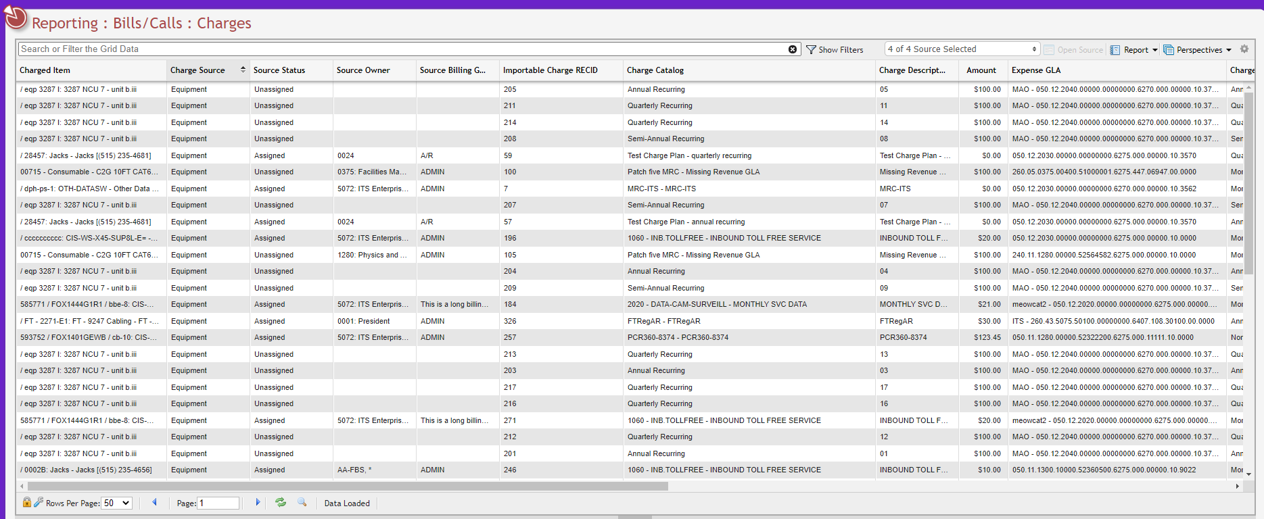This screenshot has width=1264, height=519.
Task: Sort by the Charge Source column header
Action: point(198,70)
